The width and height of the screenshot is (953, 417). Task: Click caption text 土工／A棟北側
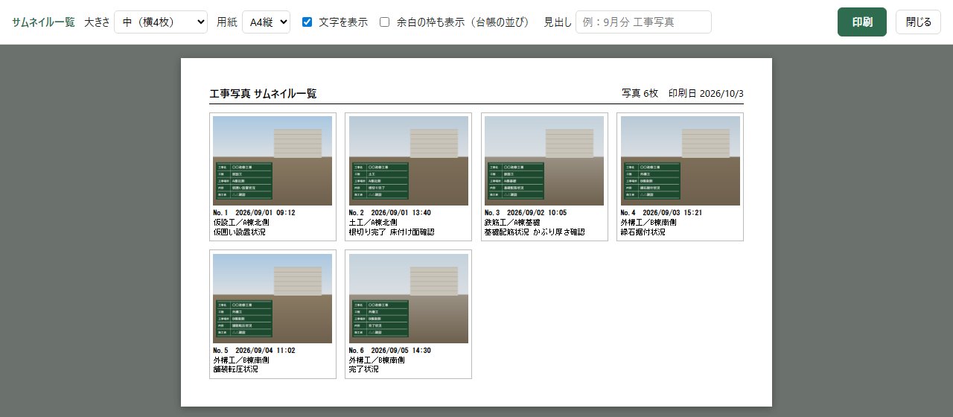point(374,223)
